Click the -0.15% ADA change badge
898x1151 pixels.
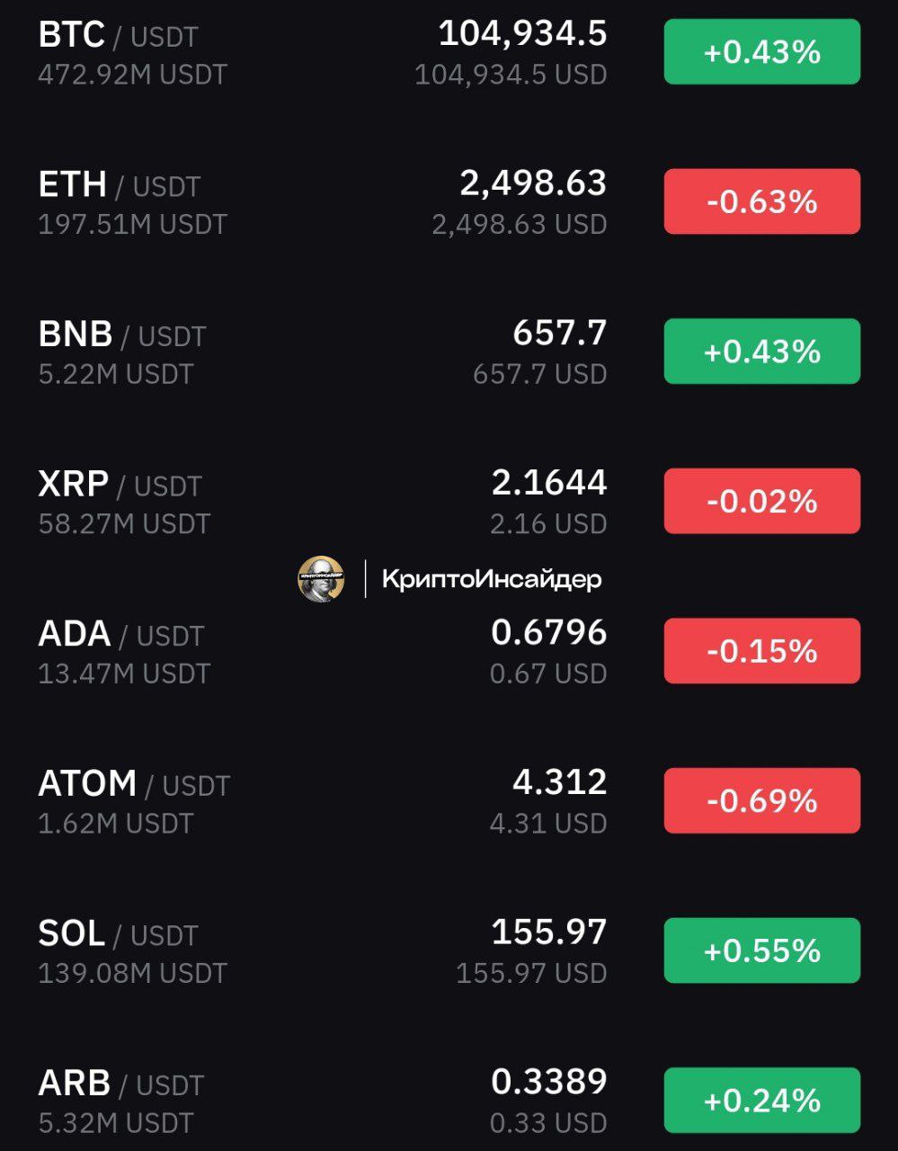(x=762, y=651)
